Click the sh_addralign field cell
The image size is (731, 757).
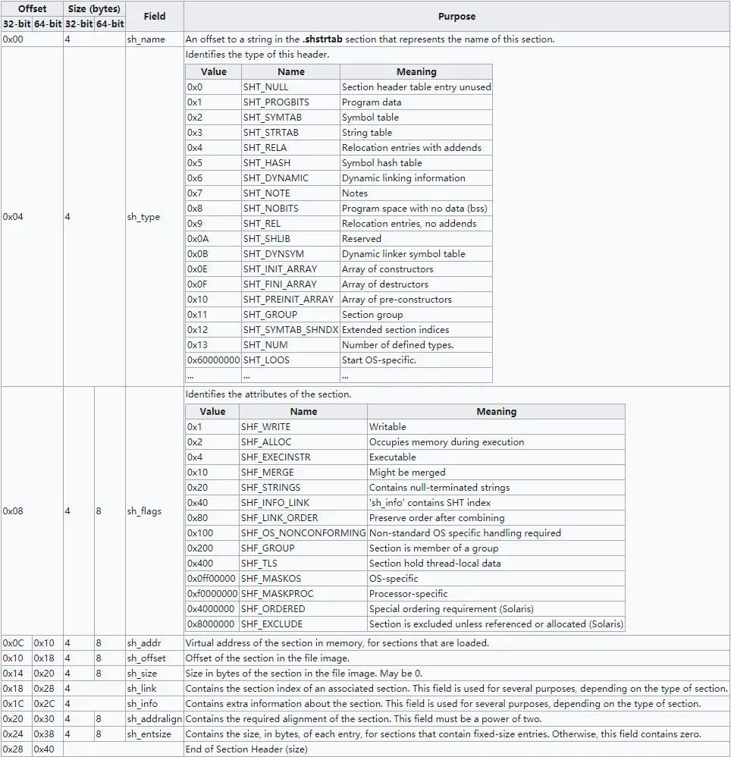pos(155,719)
